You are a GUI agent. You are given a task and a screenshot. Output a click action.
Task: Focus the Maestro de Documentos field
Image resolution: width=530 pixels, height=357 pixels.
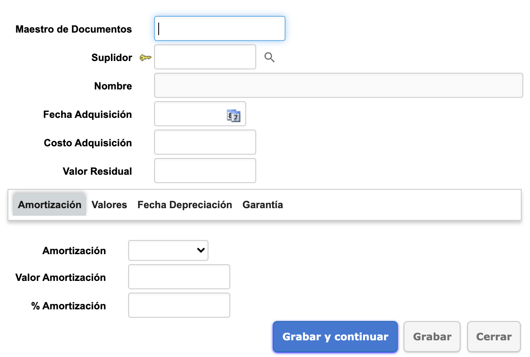click(x=220, y=28)
